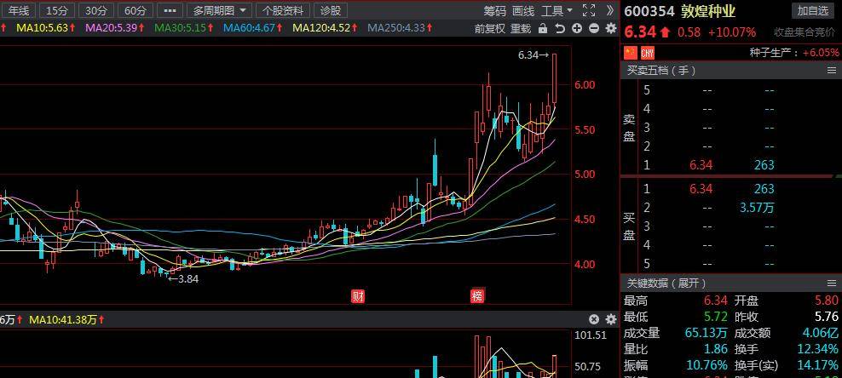The width and height of the screenshot is (842, 378).
Task: Select the 60分 period tab
Action: (x=134, y=10)
